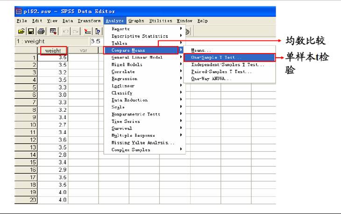The height and width of the screenshot is (214, 341).
Task: Select row header 20
Action: [26, 200]
